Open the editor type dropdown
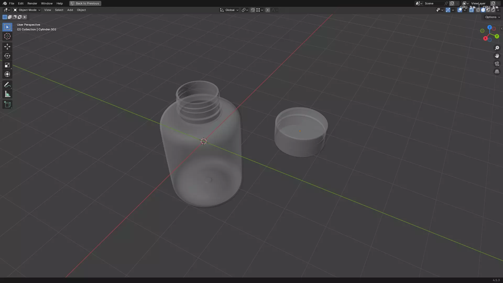The height and width of the screenshot is (283, 503). (x=7, y=10)
